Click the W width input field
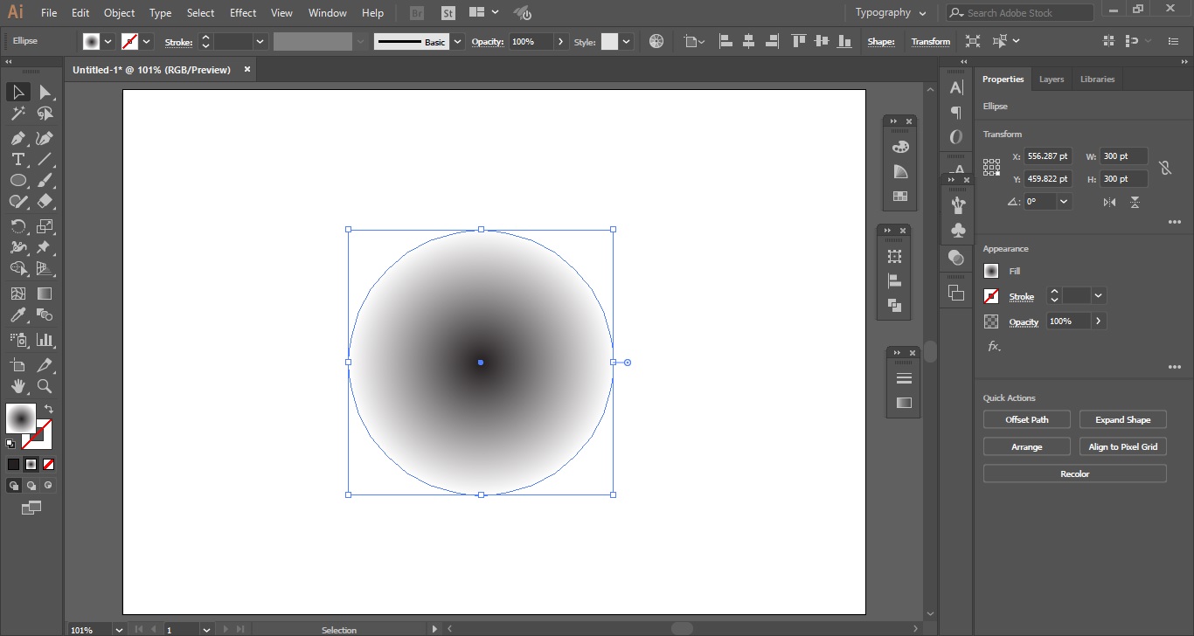 tap(1123, 156)
